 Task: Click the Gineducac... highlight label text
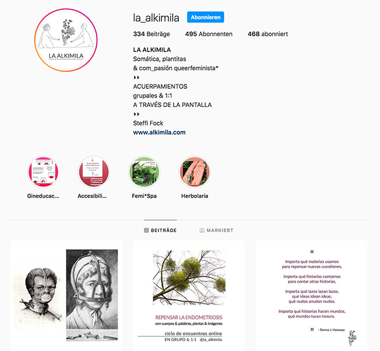point(43,196)
